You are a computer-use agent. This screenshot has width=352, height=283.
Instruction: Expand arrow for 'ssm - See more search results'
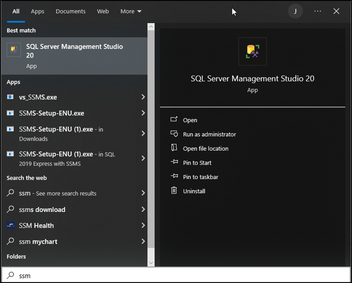tap(143, 193)
